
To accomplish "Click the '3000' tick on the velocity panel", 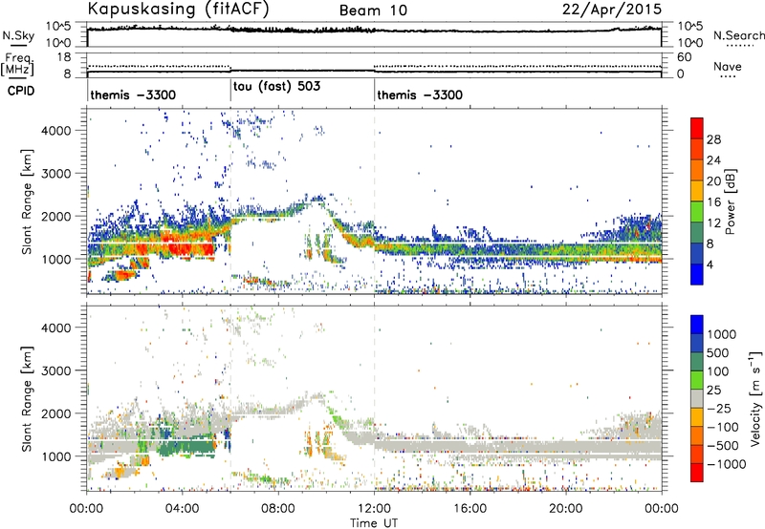I will tap(55, 370).
